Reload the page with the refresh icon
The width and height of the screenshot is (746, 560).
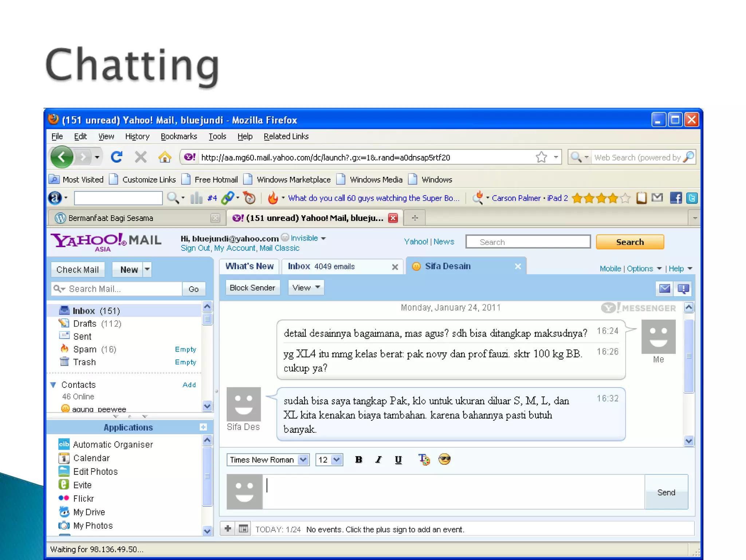pyautogui.click(x=117, y=157)
